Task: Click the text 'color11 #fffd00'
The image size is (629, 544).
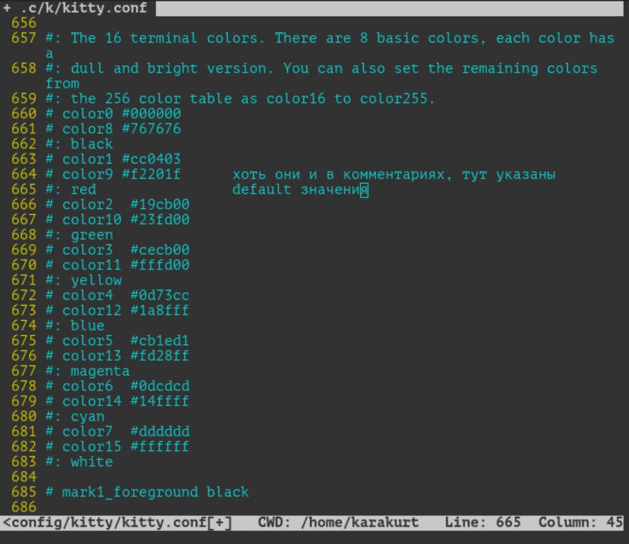Action: [126, 265]
